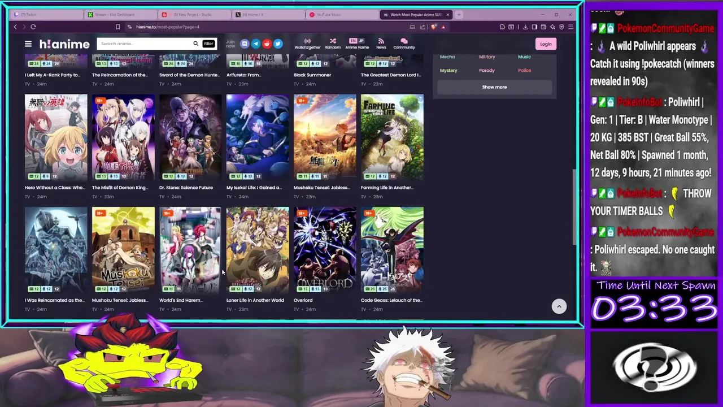Open I Was Reincarnated as the... title
This screenshot has height=407, width=723.
coord(55,300)
